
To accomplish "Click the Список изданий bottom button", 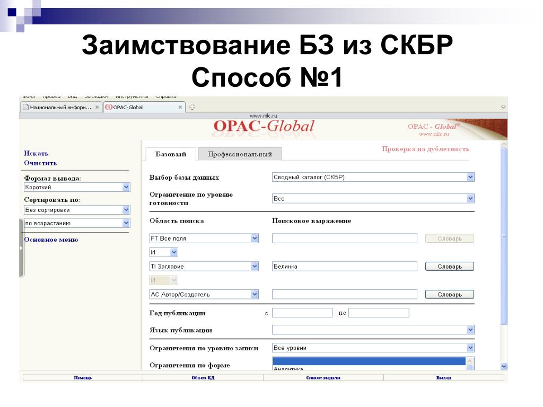I will point(323,377).
